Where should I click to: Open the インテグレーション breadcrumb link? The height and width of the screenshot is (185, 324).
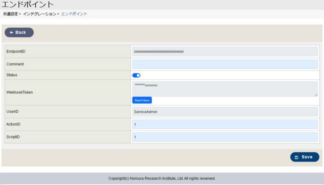pyautogui.click(x=39, y=14)
